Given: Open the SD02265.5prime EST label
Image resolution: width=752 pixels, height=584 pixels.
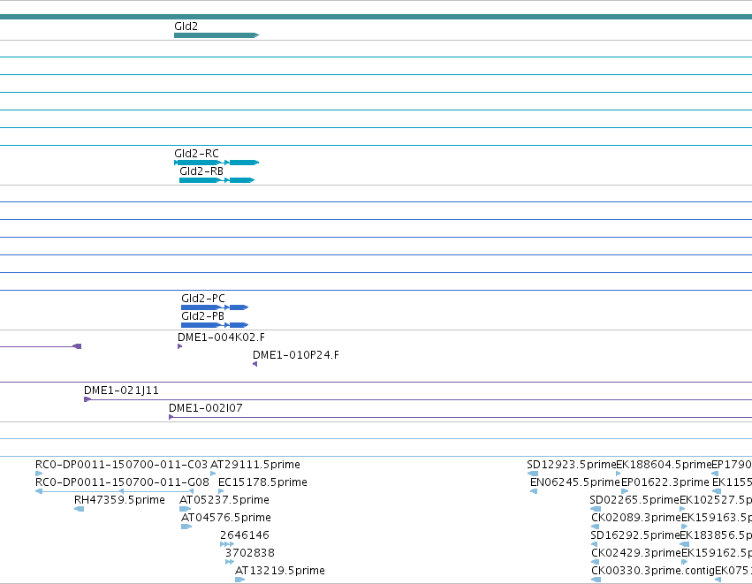Looking at the screenshot, I should pos(634,500).
